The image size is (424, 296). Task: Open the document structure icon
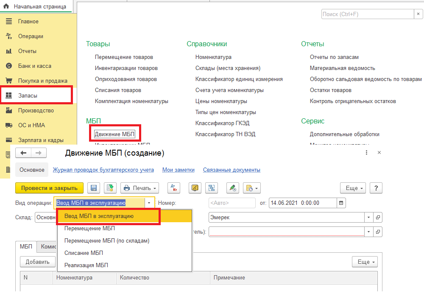tap(211, 188)
